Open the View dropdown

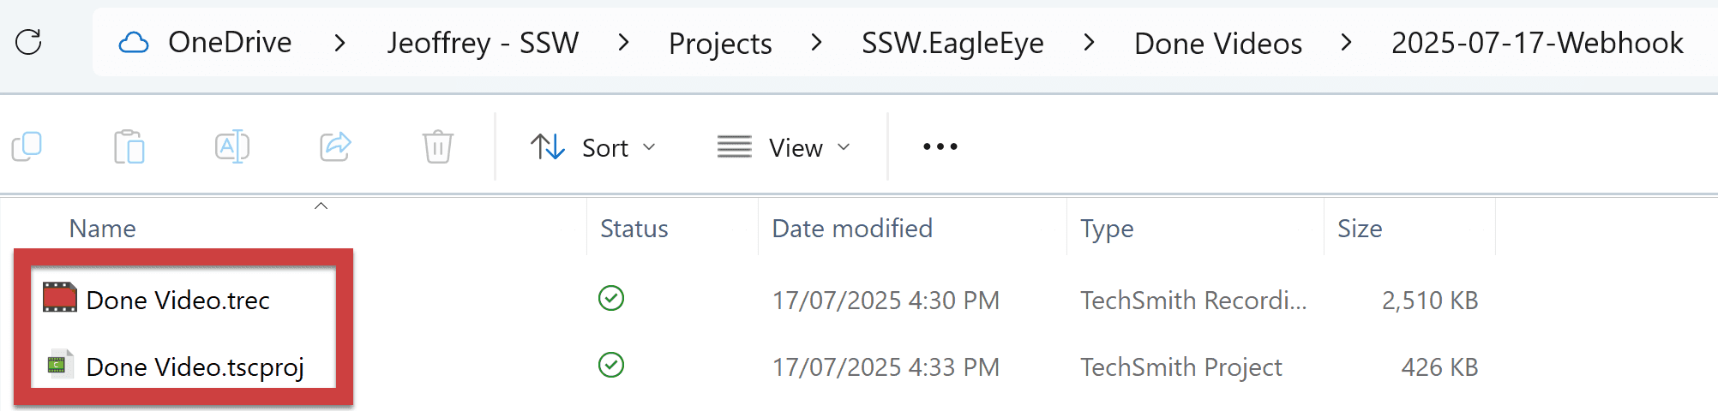pos(784,147)
